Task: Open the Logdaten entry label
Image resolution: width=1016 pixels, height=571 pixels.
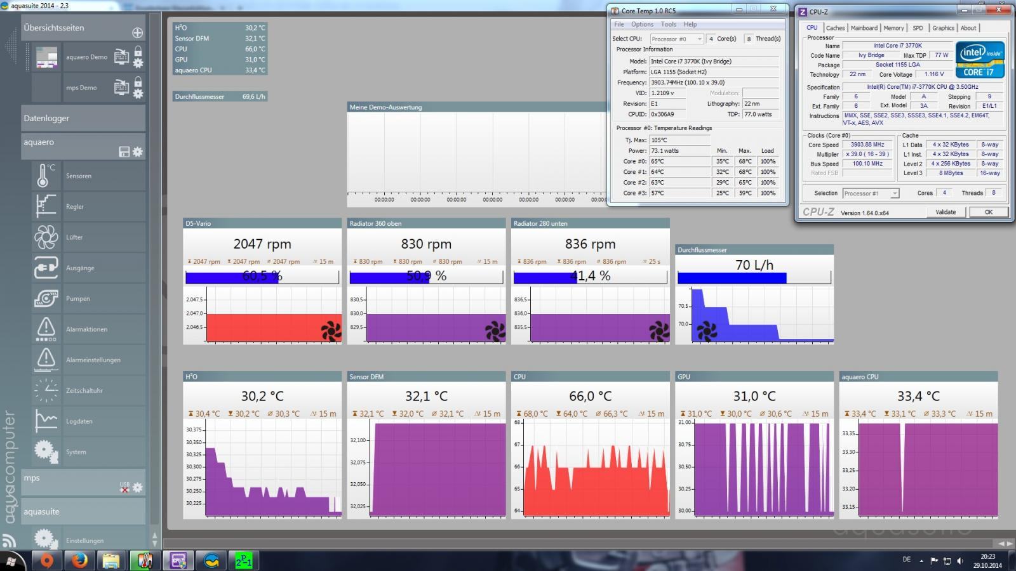Action: pos(79,421)
